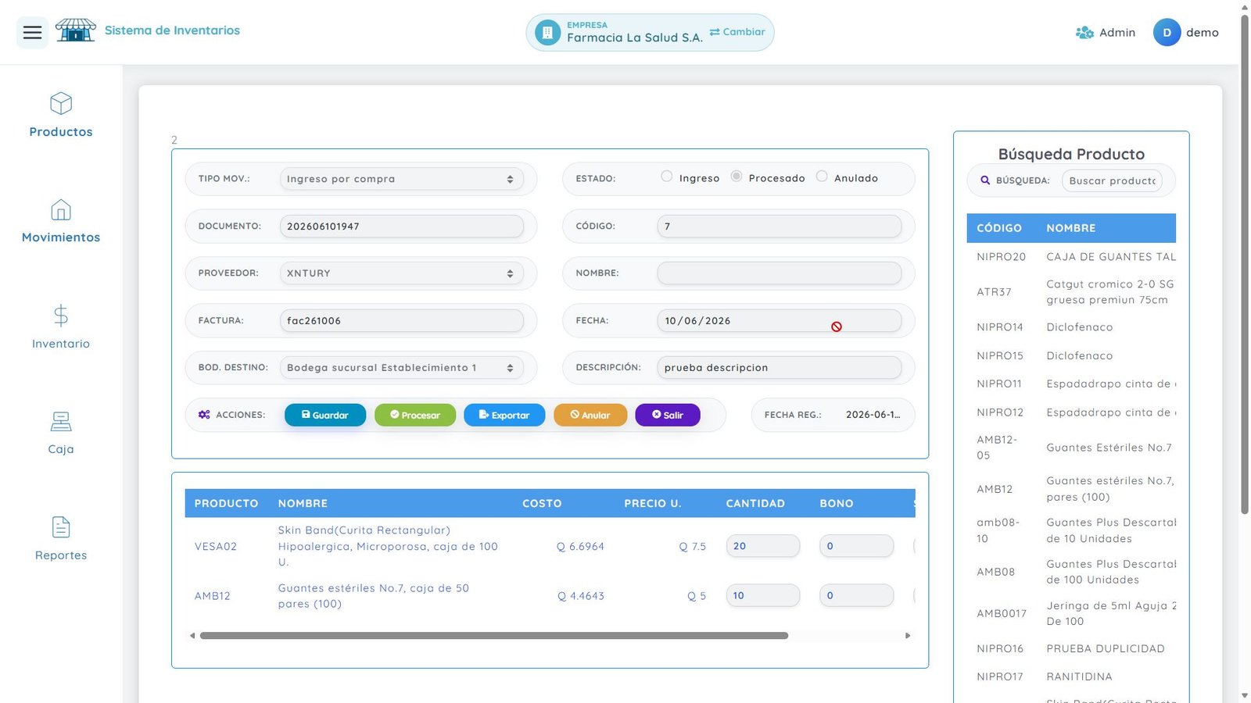The width and height of the screenshot is (1251, 703).
Task: Click the Fecha date field
Action: point(780,321)
